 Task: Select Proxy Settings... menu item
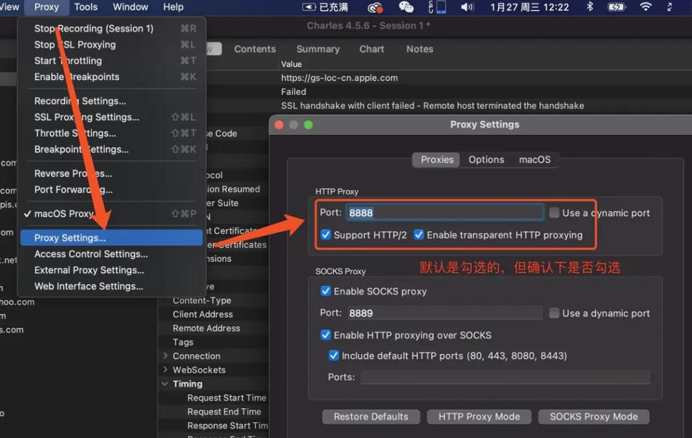coord(111,238)
